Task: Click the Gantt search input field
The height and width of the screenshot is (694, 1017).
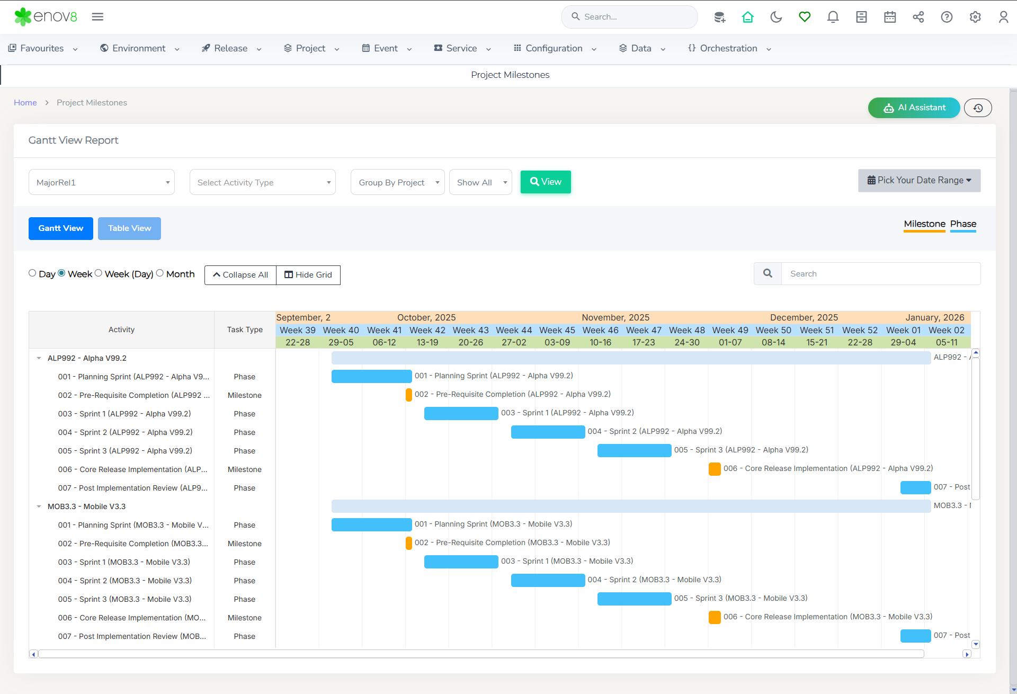Action: pos(880,274)
